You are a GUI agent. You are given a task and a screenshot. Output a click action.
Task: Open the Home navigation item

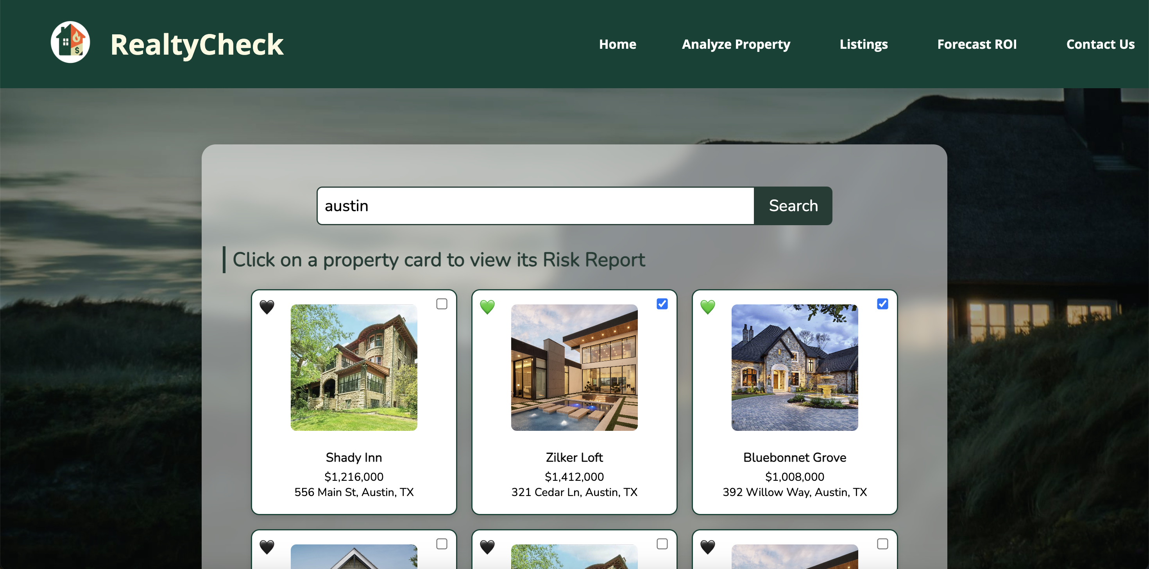click(x=617, y=44)
